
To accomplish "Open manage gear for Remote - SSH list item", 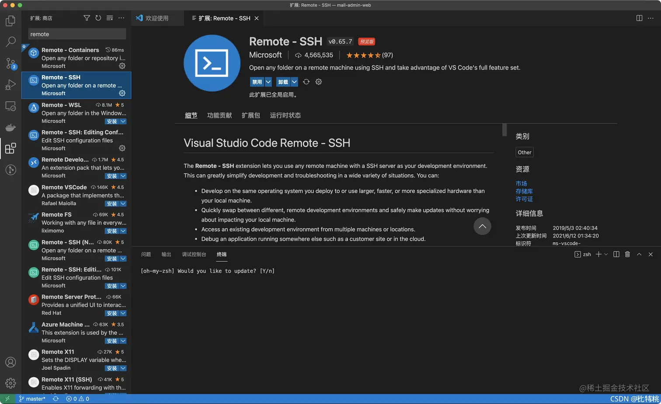I will point(122,93).
